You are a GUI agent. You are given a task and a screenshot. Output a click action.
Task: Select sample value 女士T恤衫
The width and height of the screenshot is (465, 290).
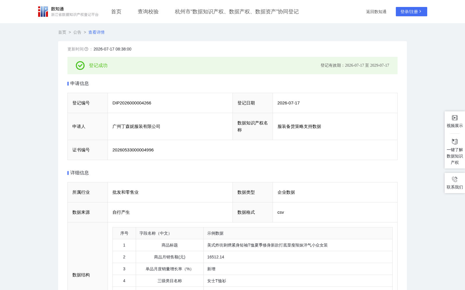217,281
